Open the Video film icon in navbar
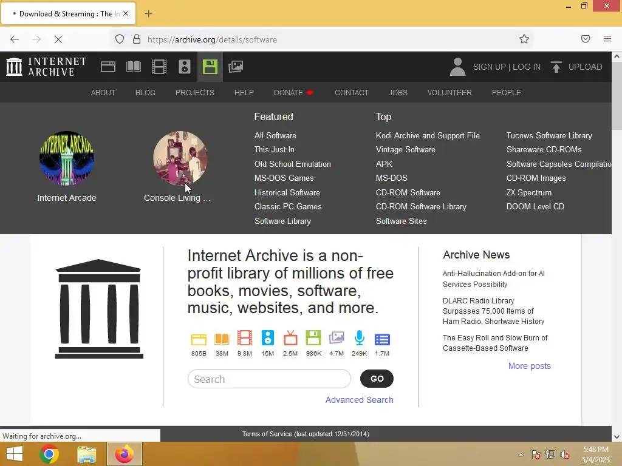The height and width of the screenshot is (466, 622). tap(159, 67)
